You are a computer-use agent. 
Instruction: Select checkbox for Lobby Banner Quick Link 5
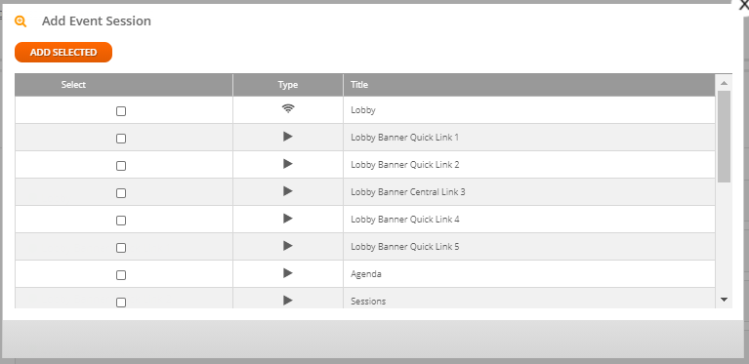(121, 248)
